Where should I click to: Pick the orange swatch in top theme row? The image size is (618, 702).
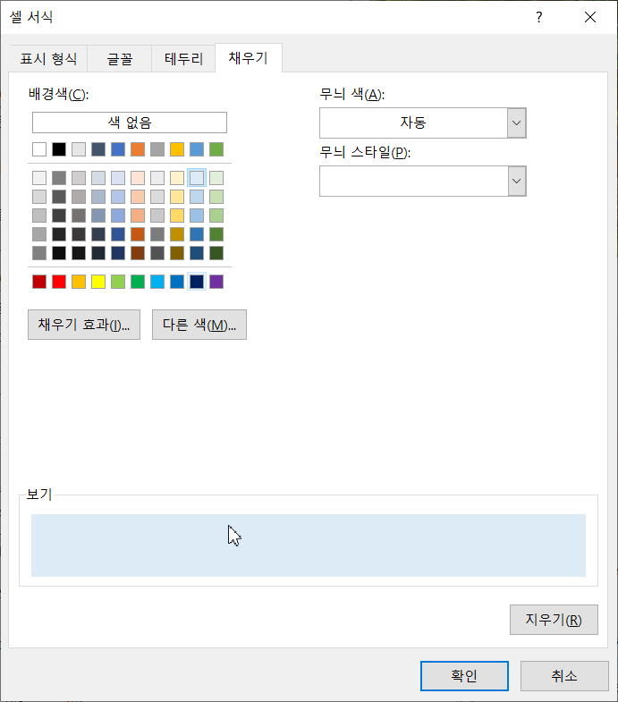[x=138, y=149]
